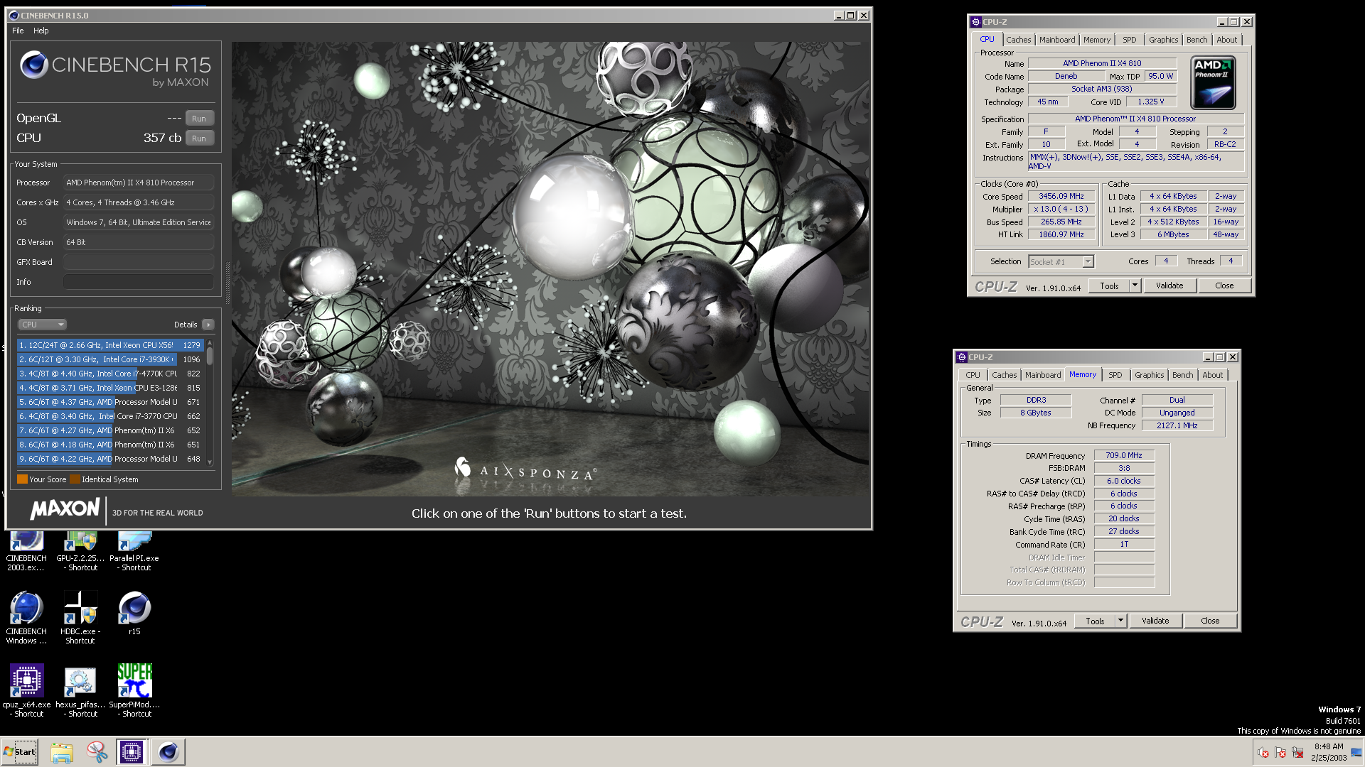
Task: Select ranking entry 4C/8T Core i7-4770K
Action: coord(110,374)
